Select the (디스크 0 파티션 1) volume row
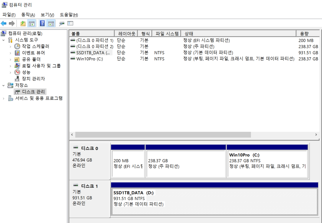The height and width of the screenshot is (223, 322). pyautogui.click(x=194, y=40)
